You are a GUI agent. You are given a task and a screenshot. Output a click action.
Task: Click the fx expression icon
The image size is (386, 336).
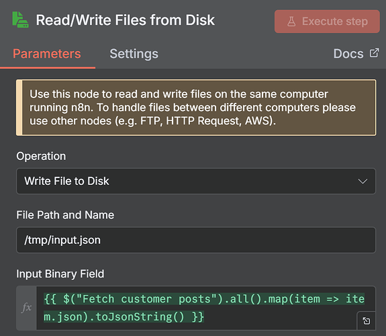tap(26, 308)
